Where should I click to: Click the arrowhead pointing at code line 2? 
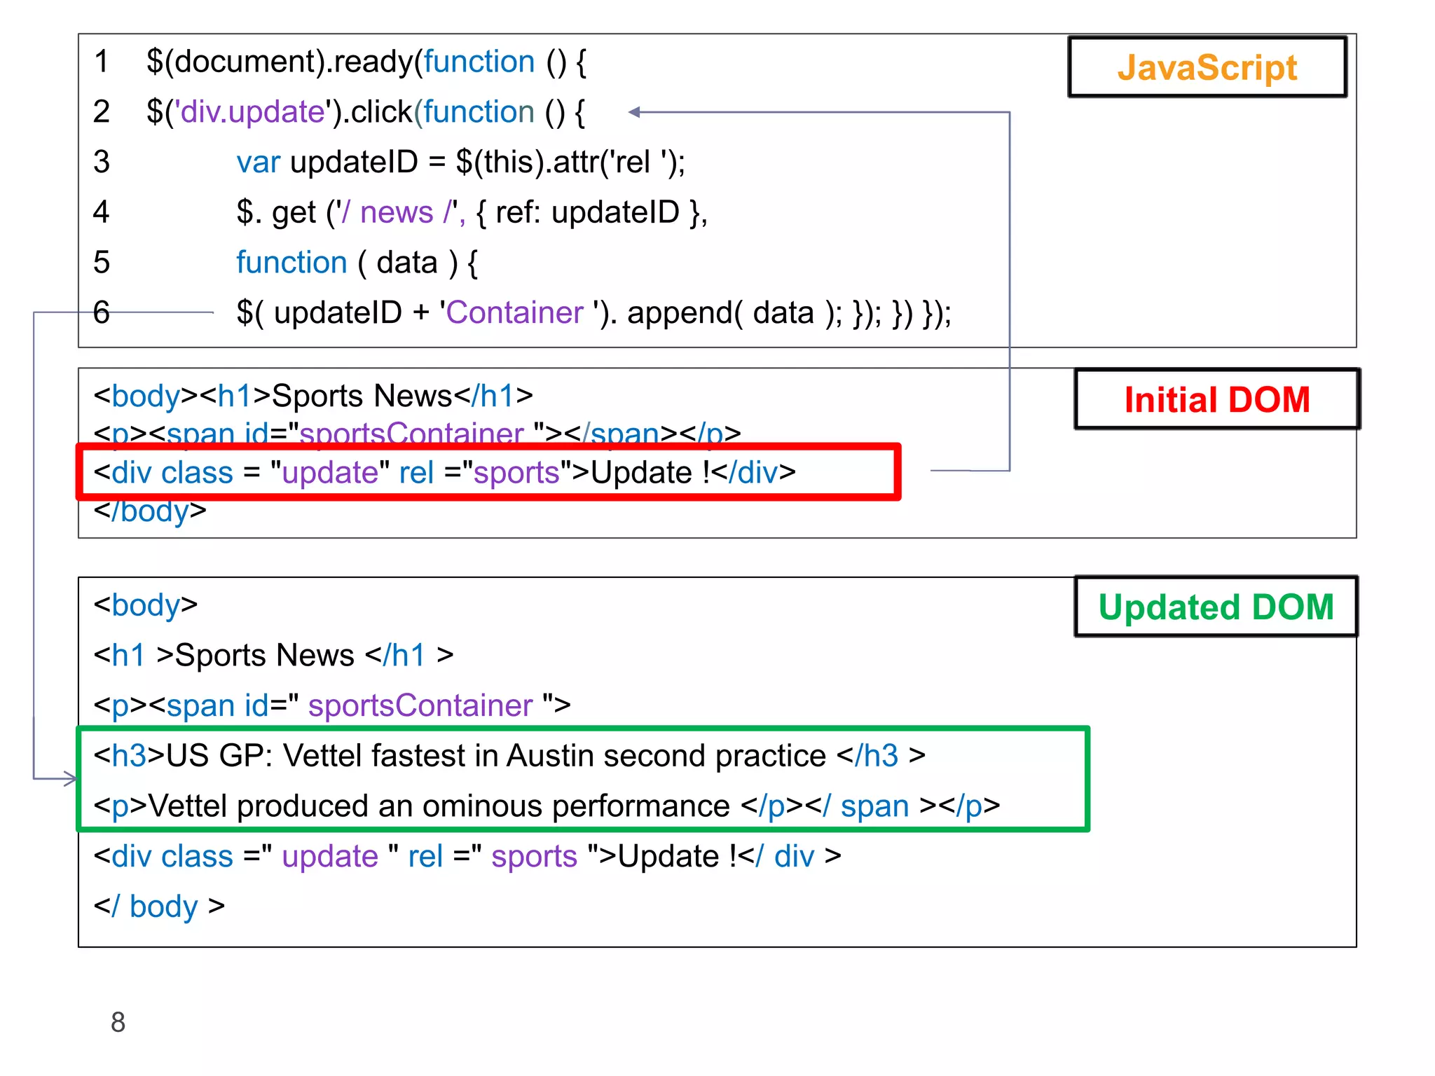tap(635, 112)
